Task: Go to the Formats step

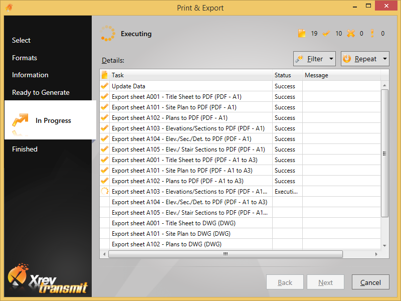Action: click(x=25, y=58)
